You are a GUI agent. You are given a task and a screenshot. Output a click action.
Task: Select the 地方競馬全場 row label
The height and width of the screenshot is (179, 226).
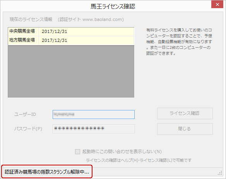pos(22,40)
